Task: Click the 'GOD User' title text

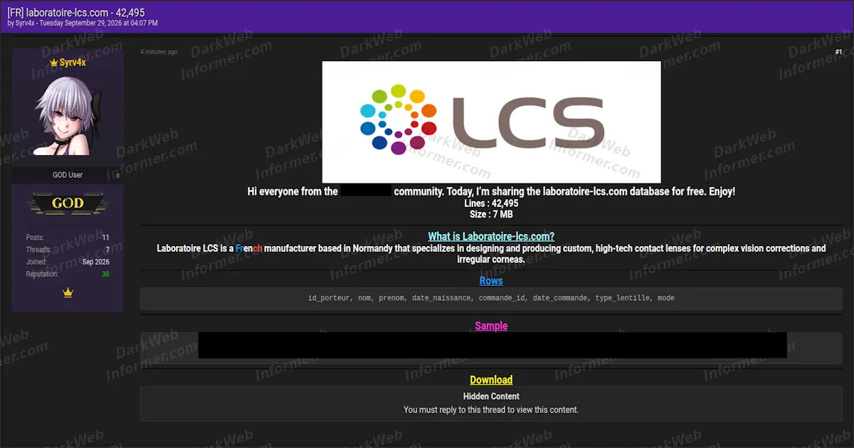Action: pos(68,175)
